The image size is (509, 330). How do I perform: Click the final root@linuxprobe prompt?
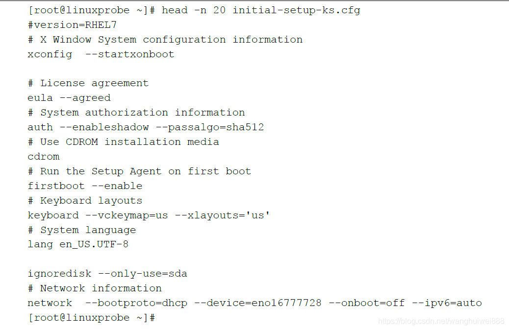(x=92, y=318)
